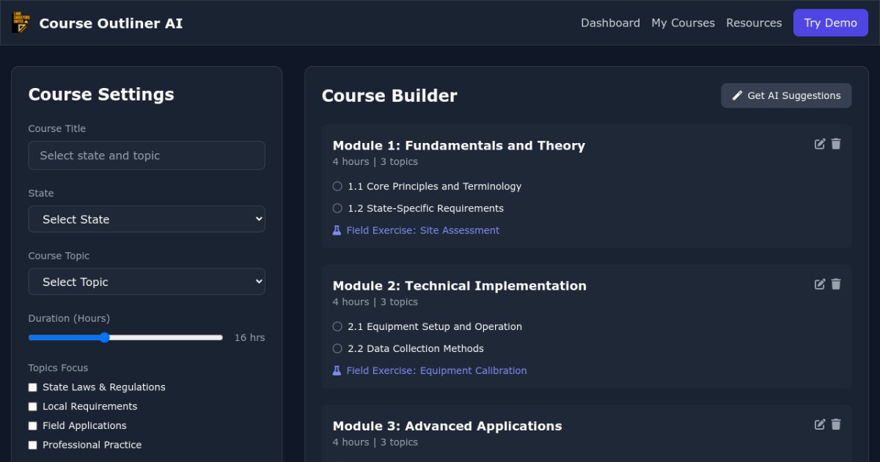
Task: Expand the Select Topic dropdown arrow
Action: pyautogui.click(x=258, y=282)
